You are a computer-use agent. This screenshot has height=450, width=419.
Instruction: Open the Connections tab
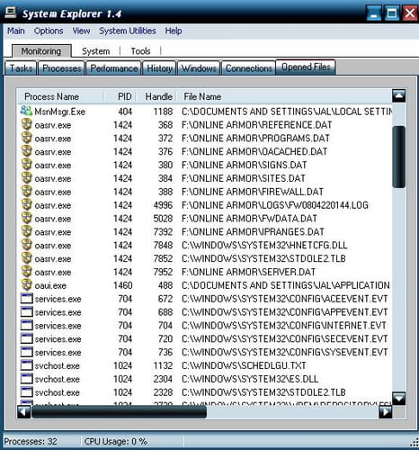click(x=248, y=68)
